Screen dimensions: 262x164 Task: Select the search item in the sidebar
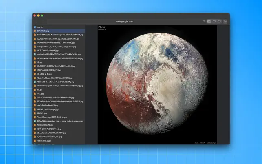[x=59, y=27]
